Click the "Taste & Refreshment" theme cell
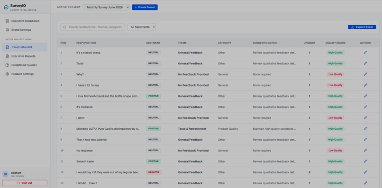Image resolution: width=382 pixels, height=188 pixels. (192, 129)
